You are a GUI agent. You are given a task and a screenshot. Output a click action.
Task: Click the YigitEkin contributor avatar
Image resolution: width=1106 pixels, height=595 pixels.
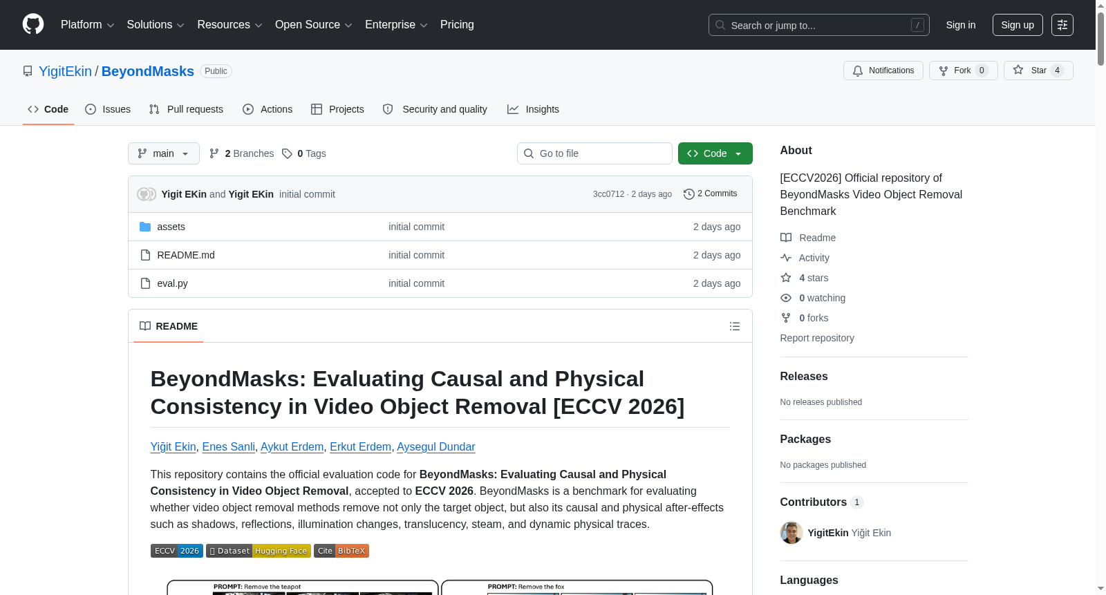coord(791,533)
